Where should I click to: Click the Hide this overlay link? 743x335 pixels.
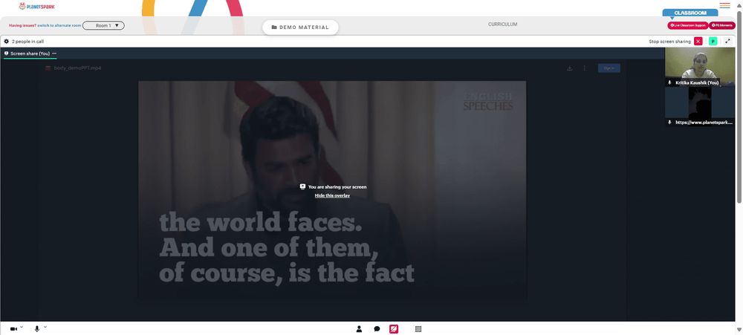click(332, 195)
